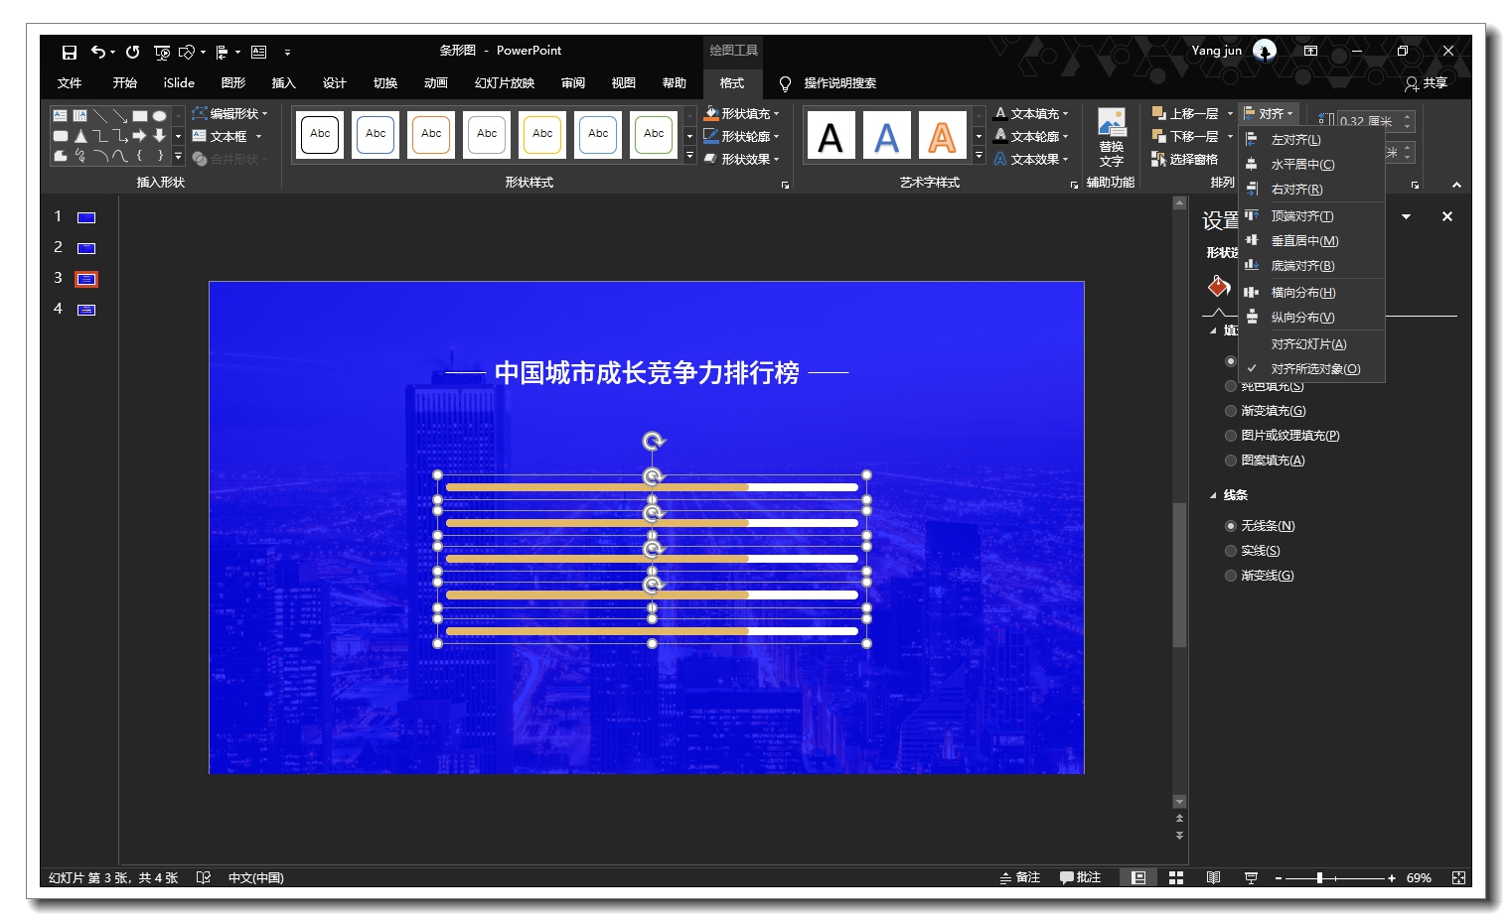Open the iSlide ribbon tab
Image resolution: width=1512 pixels, height=922 pixels.
tap(179, 83)
